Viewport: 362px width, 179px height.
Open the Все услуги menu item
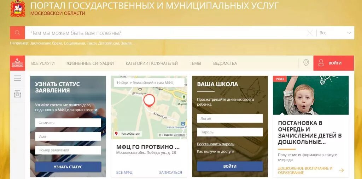pos(43,63)
